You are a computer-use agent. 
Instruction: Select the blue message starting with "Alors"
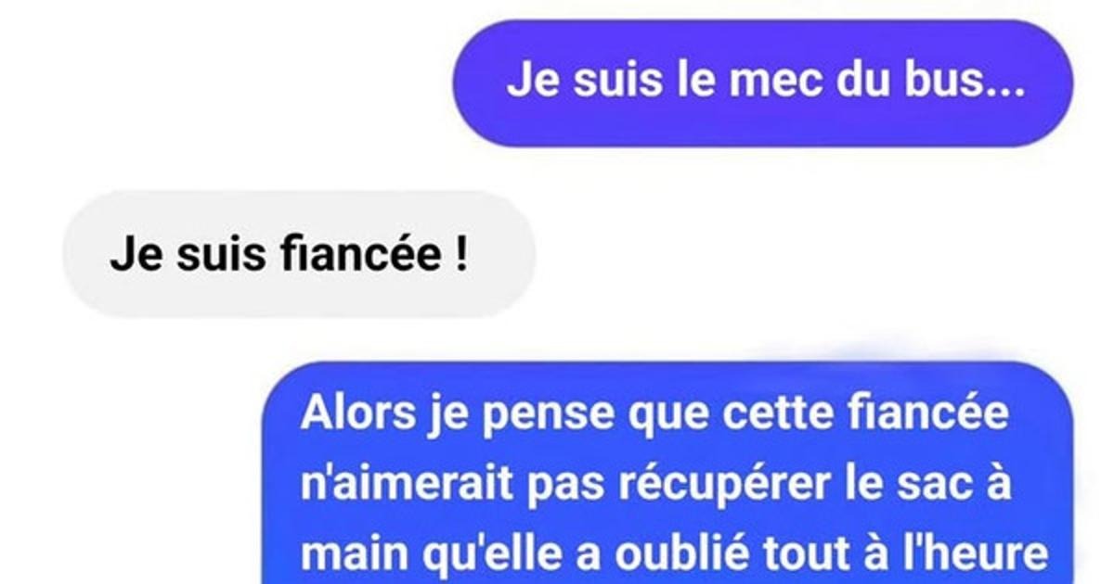(x=667, y=473)
